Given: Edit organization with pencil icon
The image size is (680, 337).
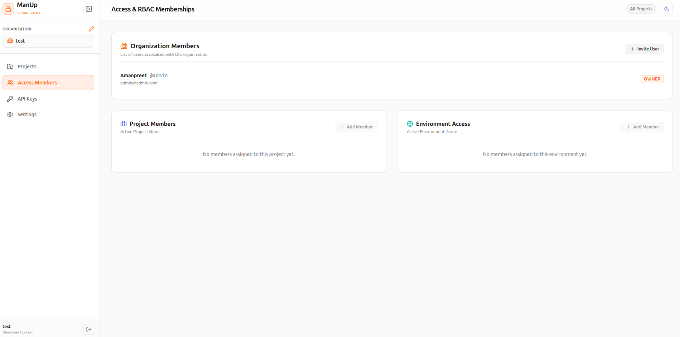Looking at the screenshot, I should click(91, 29).
